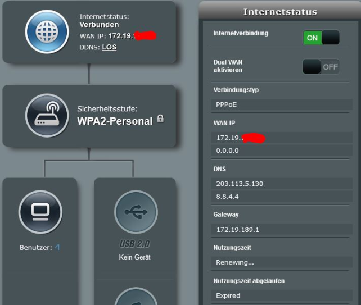Image resolution: width=361 pixels, height=305 pixels.
Task: Open the client computer icon
Action: 40,212
